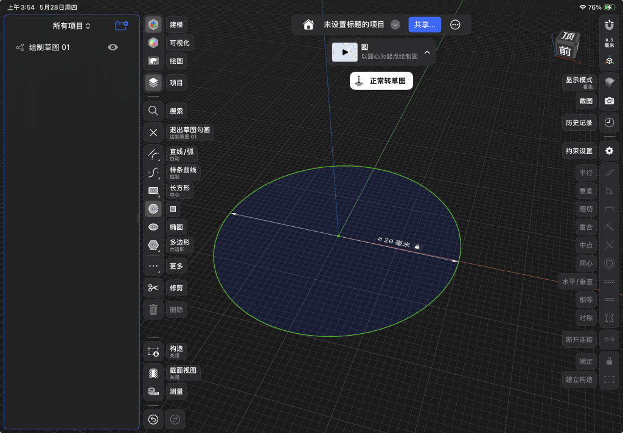
Task: Click the 历史记录 label button
Action: (579, 123)
